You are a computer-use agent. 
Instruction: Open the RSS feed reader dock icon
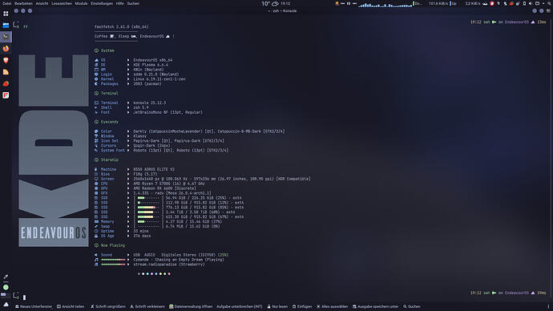(6, 72)
